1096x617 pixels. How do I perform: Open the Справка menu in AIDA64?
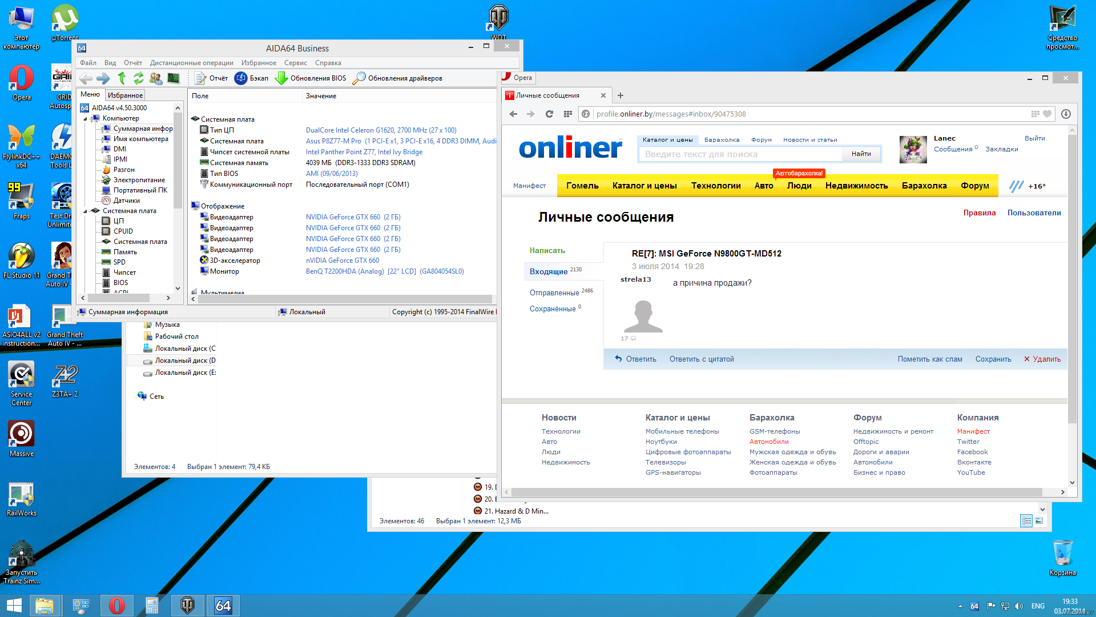pos(328,63)
